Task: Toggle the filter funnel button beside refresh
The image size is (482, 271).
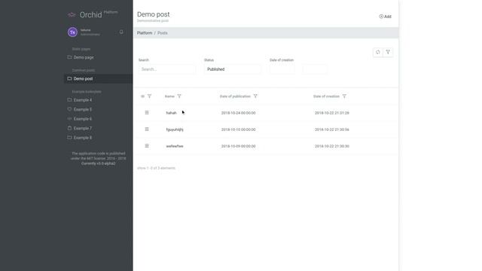Action: 388,52
